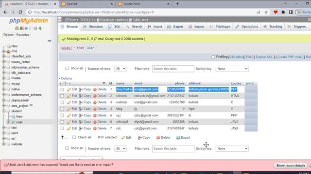Screen dimensions: 311x174
Task: Collapse the student database node
Action: 3,111
